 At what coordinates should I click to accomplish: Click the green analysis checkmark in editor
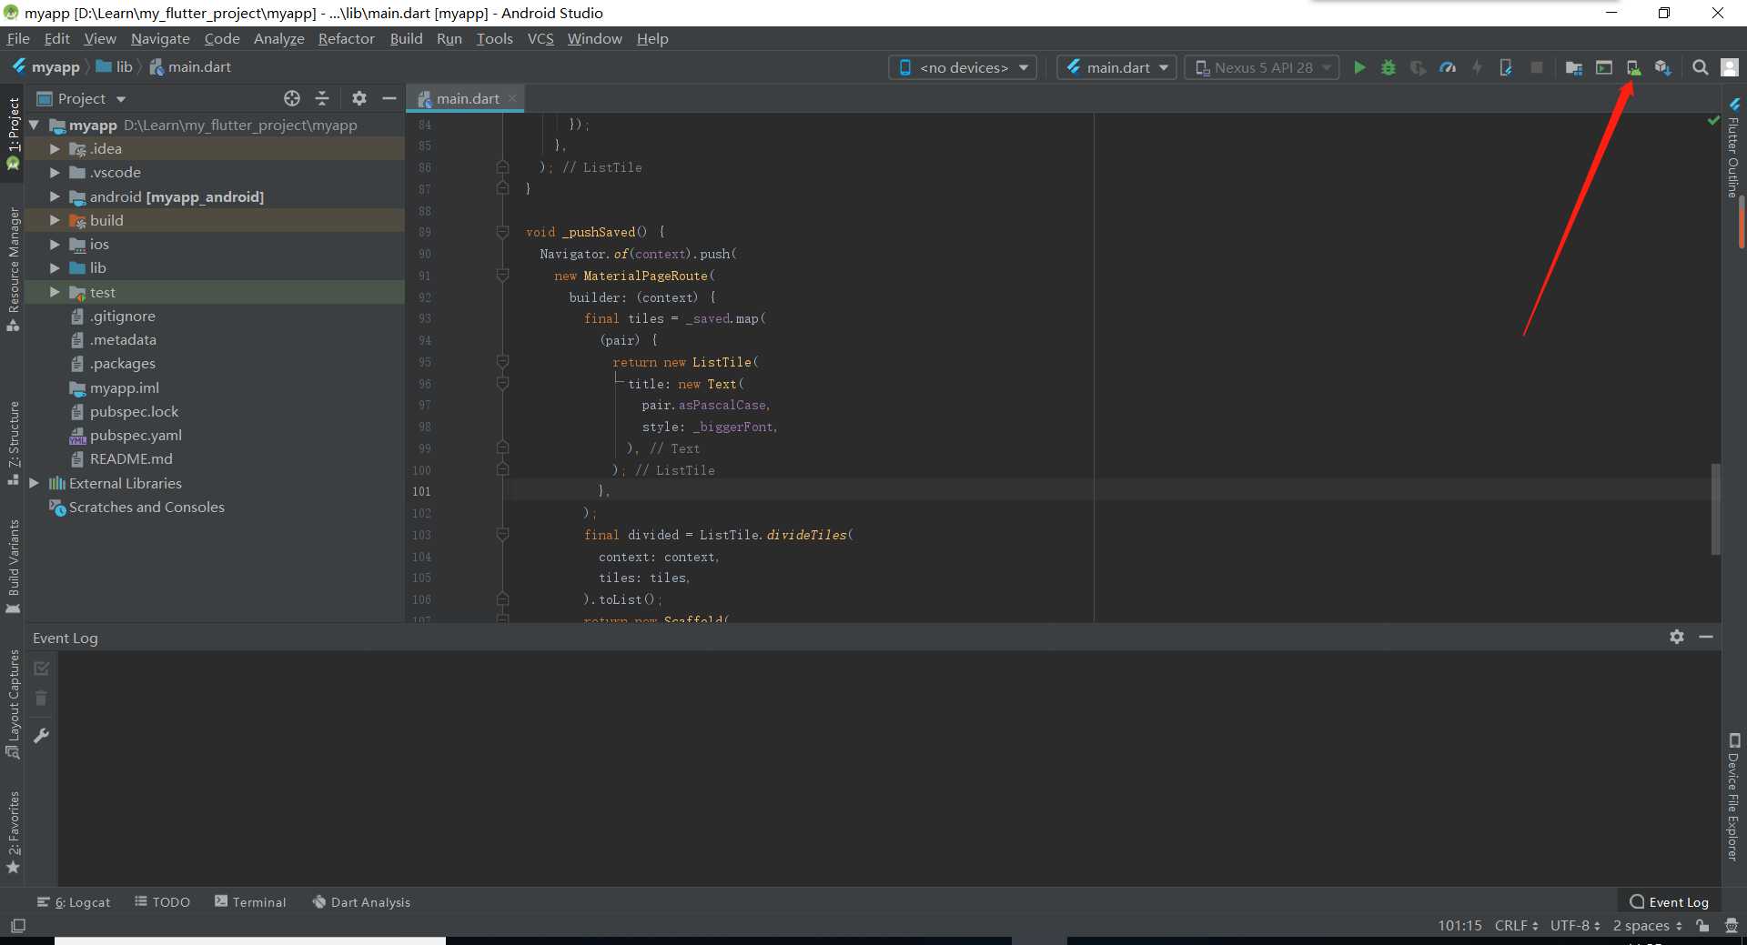point(1713,121)
